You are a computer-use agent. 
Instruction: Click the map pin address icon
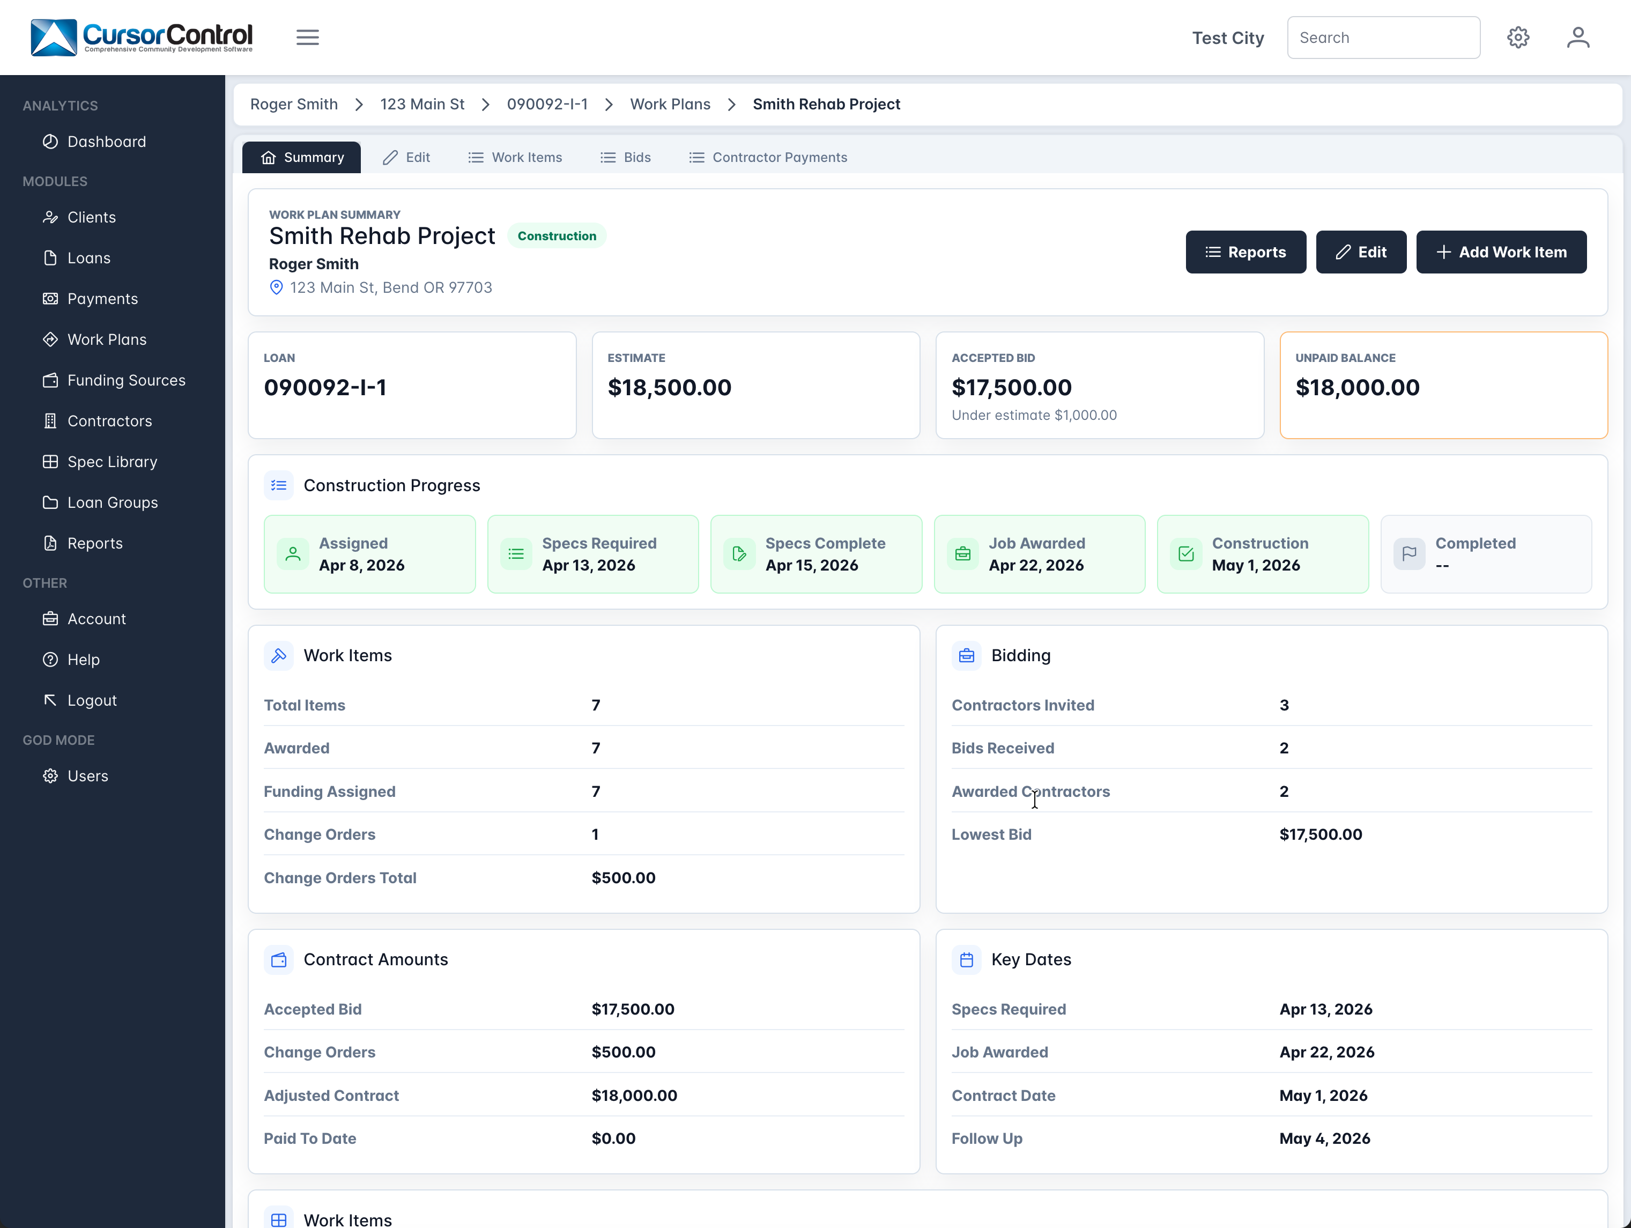[x=276, y=287]
